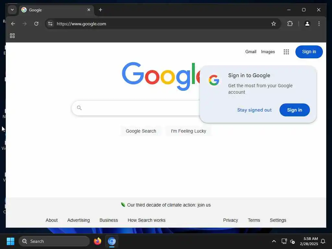This screenshot has width=332, height=249.
Task: Show hidden system tray icons
Action: (x=274, y=241)
